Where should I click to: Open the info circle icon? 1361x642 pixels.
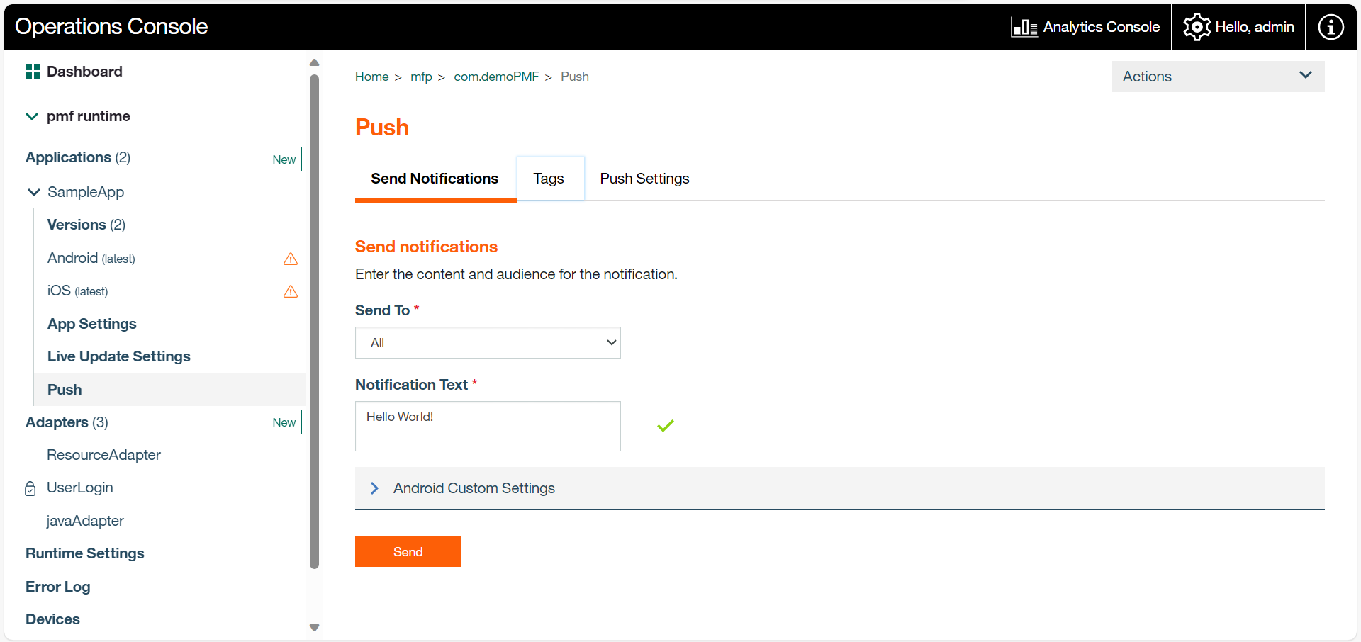(1331, 28)
